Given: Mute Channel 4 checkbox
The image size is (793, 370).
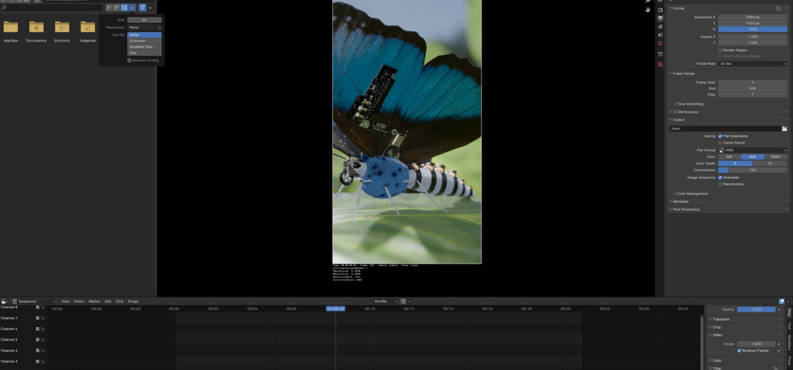Looking at the screenshot, I should (38, 351).
